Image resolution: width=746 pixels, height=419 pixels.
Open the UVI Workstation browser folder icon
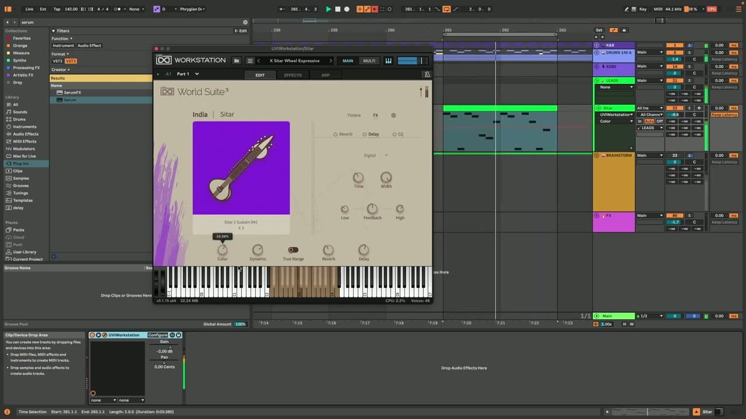pos(236,61)
